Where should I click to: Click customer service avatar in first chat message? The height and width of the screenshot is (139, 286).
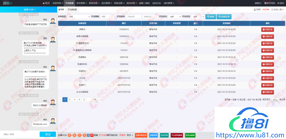53,21
